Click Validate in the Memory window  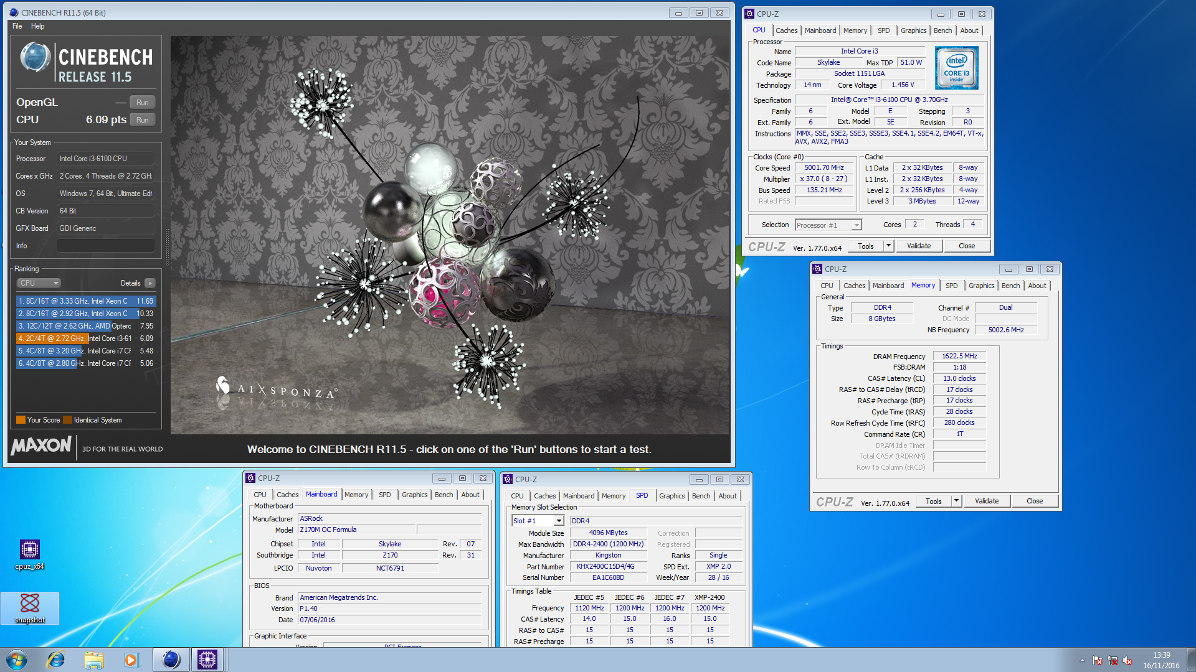[x=987, y=501]
